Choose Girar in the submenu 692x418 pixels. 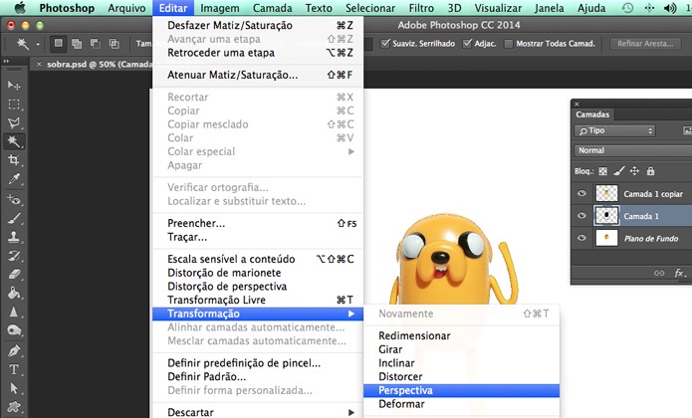point(461,349)
